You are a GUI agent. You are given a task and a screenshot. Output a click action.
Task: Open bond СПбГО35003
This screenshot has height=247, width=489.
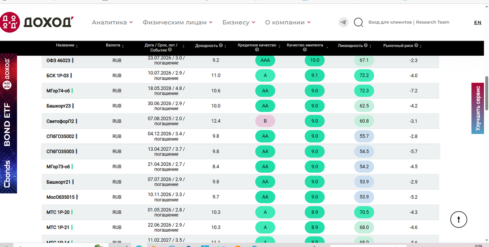60,151
